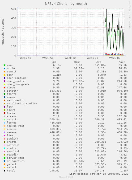Click the remove legend label
The image size is (132, 180).
click(x=12, y=129)
